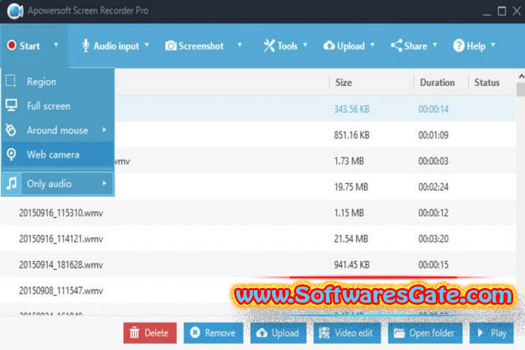Click the microphone icon beside Audio input

pyautogui.click(x=86, y=45)
